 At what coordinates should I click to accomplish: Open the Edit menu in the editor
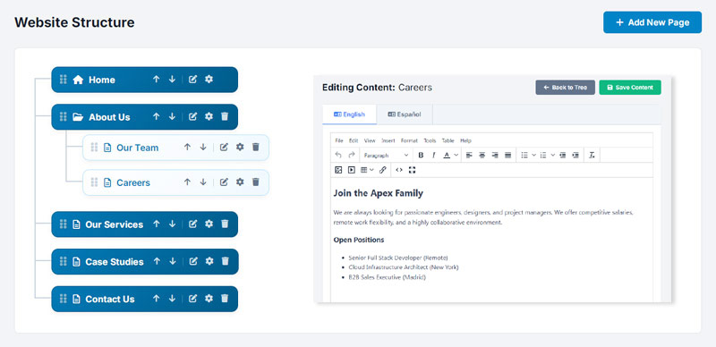[x=354, y=140]
